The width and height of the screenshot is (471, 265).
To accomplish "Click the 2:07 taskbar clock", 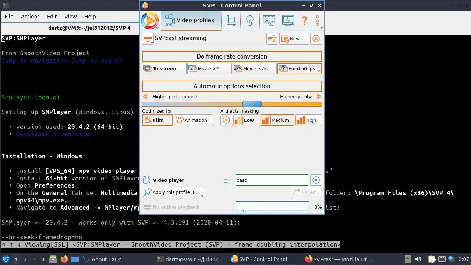I will pyautogui.click(x=464, y=259).
